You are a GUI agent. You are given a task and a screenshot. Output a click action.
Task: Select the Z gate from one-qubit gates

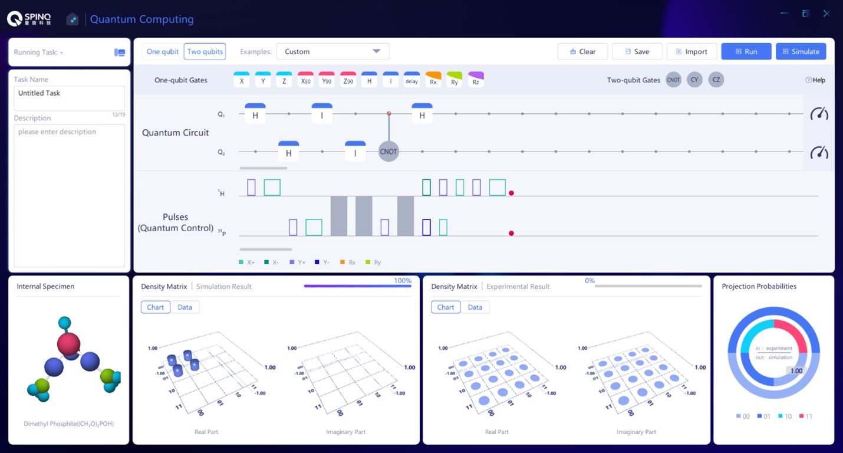pos(284,80)
